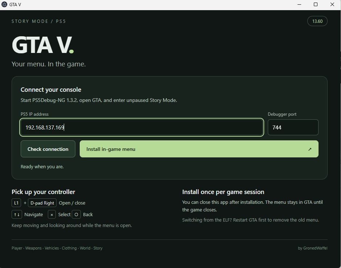Click the 13.60 version badge
Viewport: 341px width, 268px height.
pyautogui.click(x=317, y=21)
